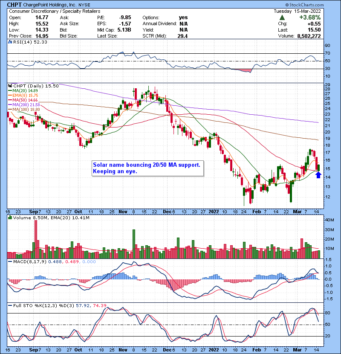Click the green MA(20) legend line marker
341x354 pixels.
[10, 91]
